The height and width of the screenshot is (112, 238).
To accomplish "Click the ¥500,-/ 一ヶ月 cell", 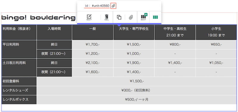I will pos(137,100).
